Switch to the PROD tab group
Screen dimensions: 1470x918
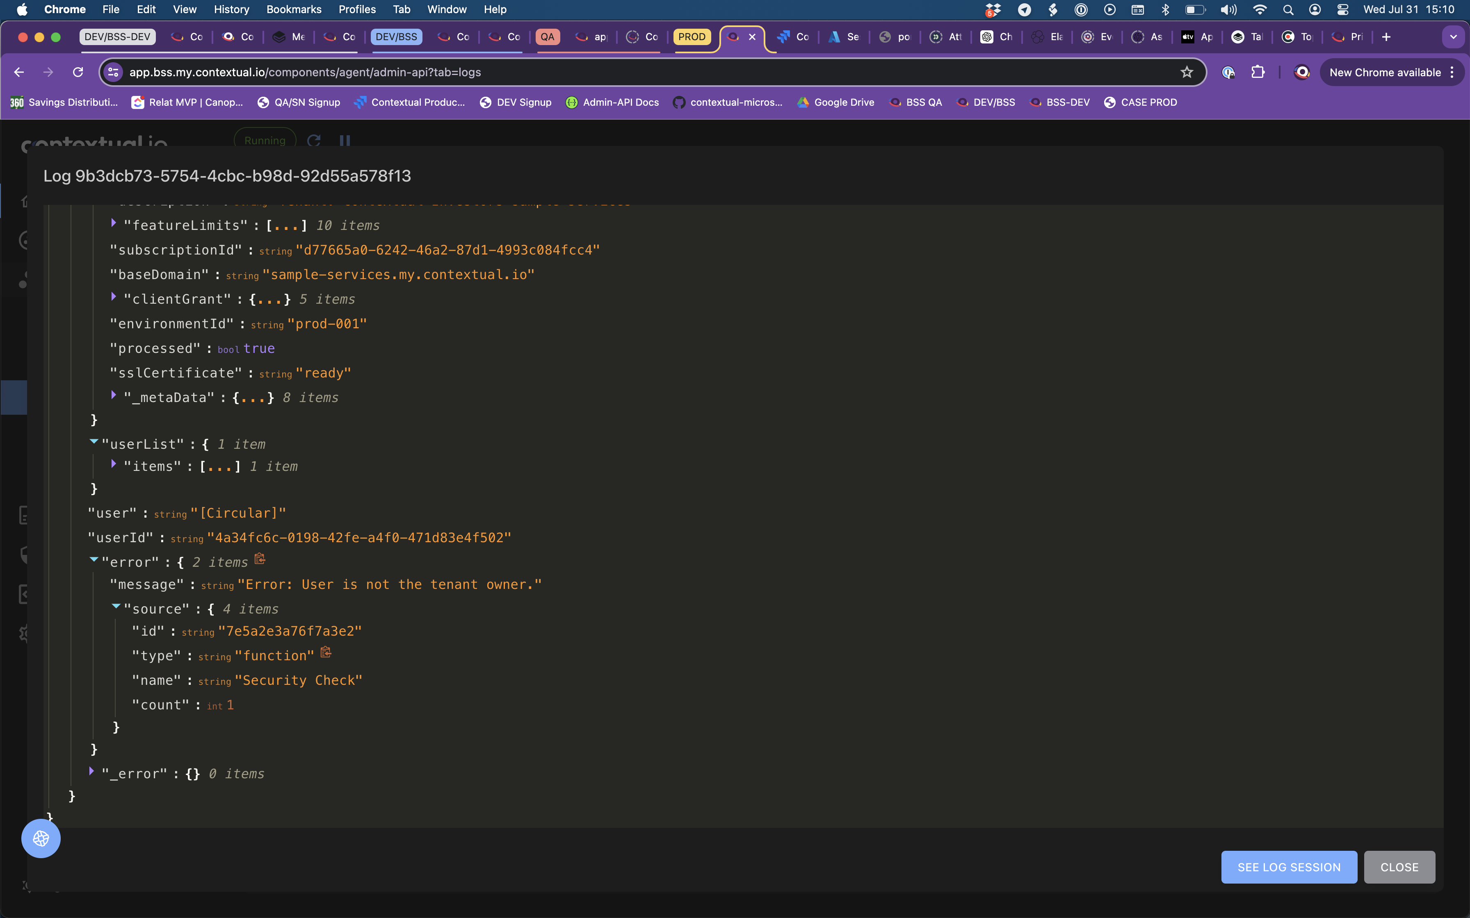click(691, 37)
